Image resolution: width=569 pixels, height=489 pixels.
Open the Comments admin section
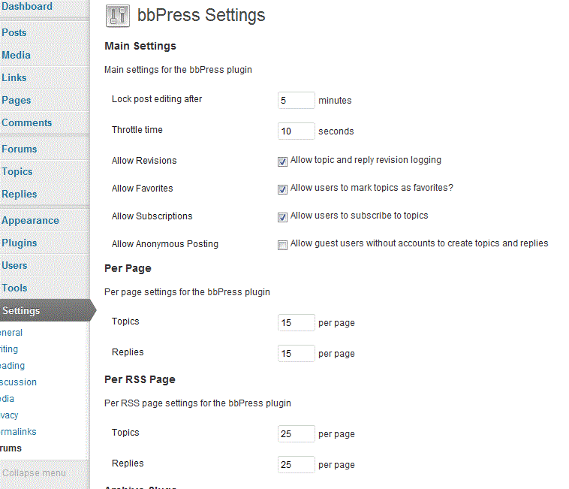coord(27,122)
